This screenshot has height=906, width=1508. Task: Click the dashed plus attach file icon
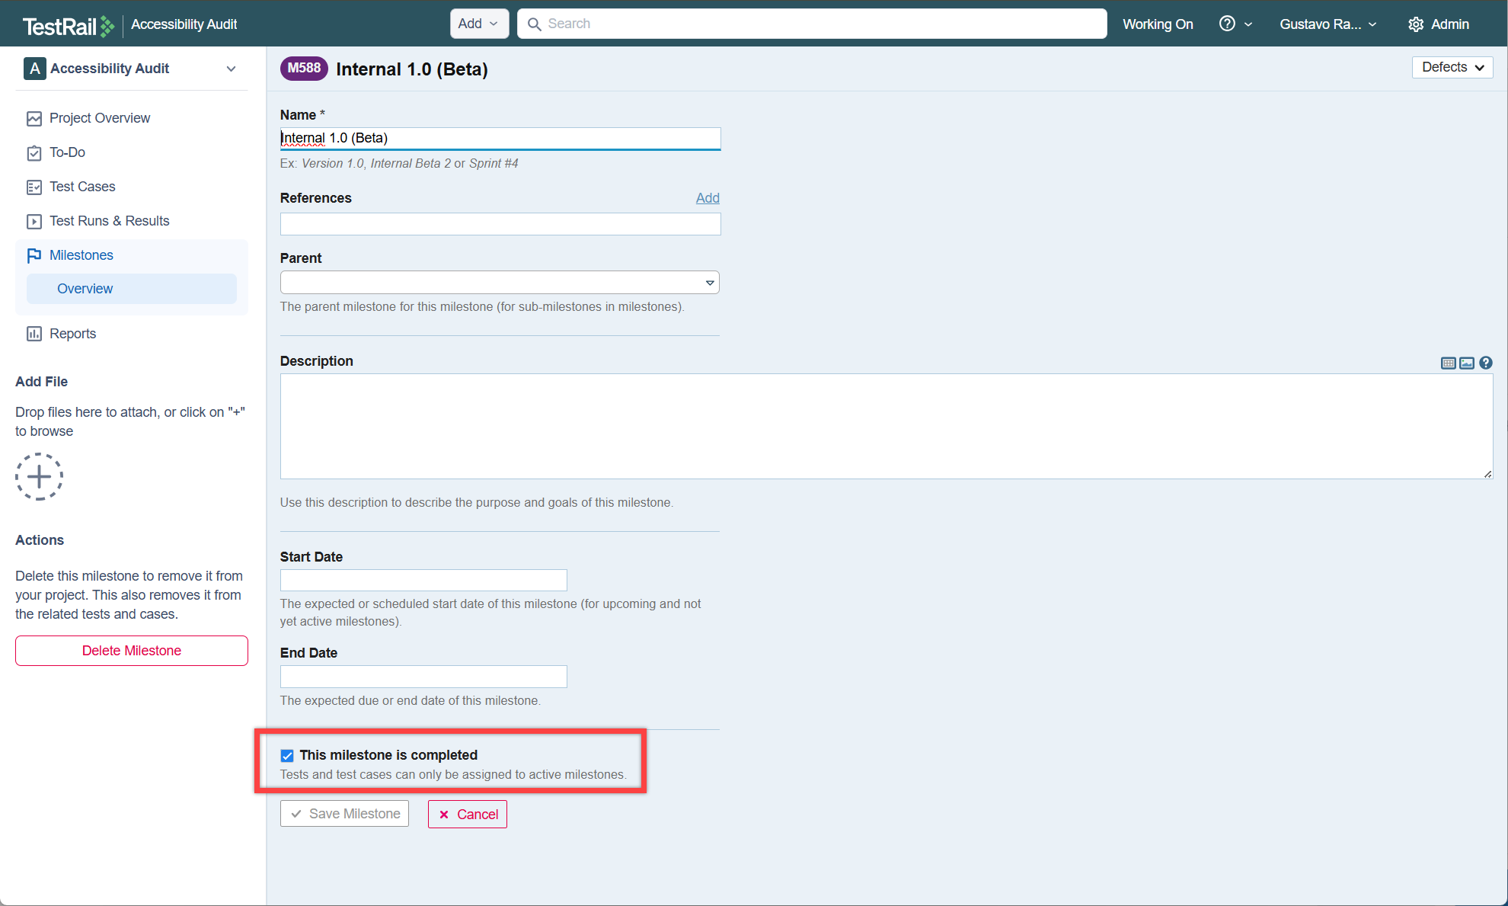pos(39,477)
